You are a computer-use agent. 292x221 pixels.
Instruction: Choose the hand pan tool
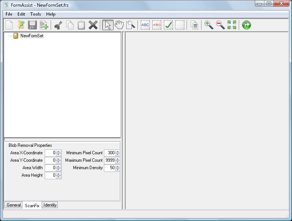(119, 25)
